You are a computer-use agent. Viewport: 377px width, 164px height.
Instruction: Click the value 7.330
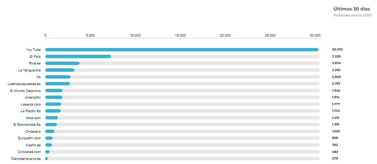pyautogui.click(x=336, y=56)
